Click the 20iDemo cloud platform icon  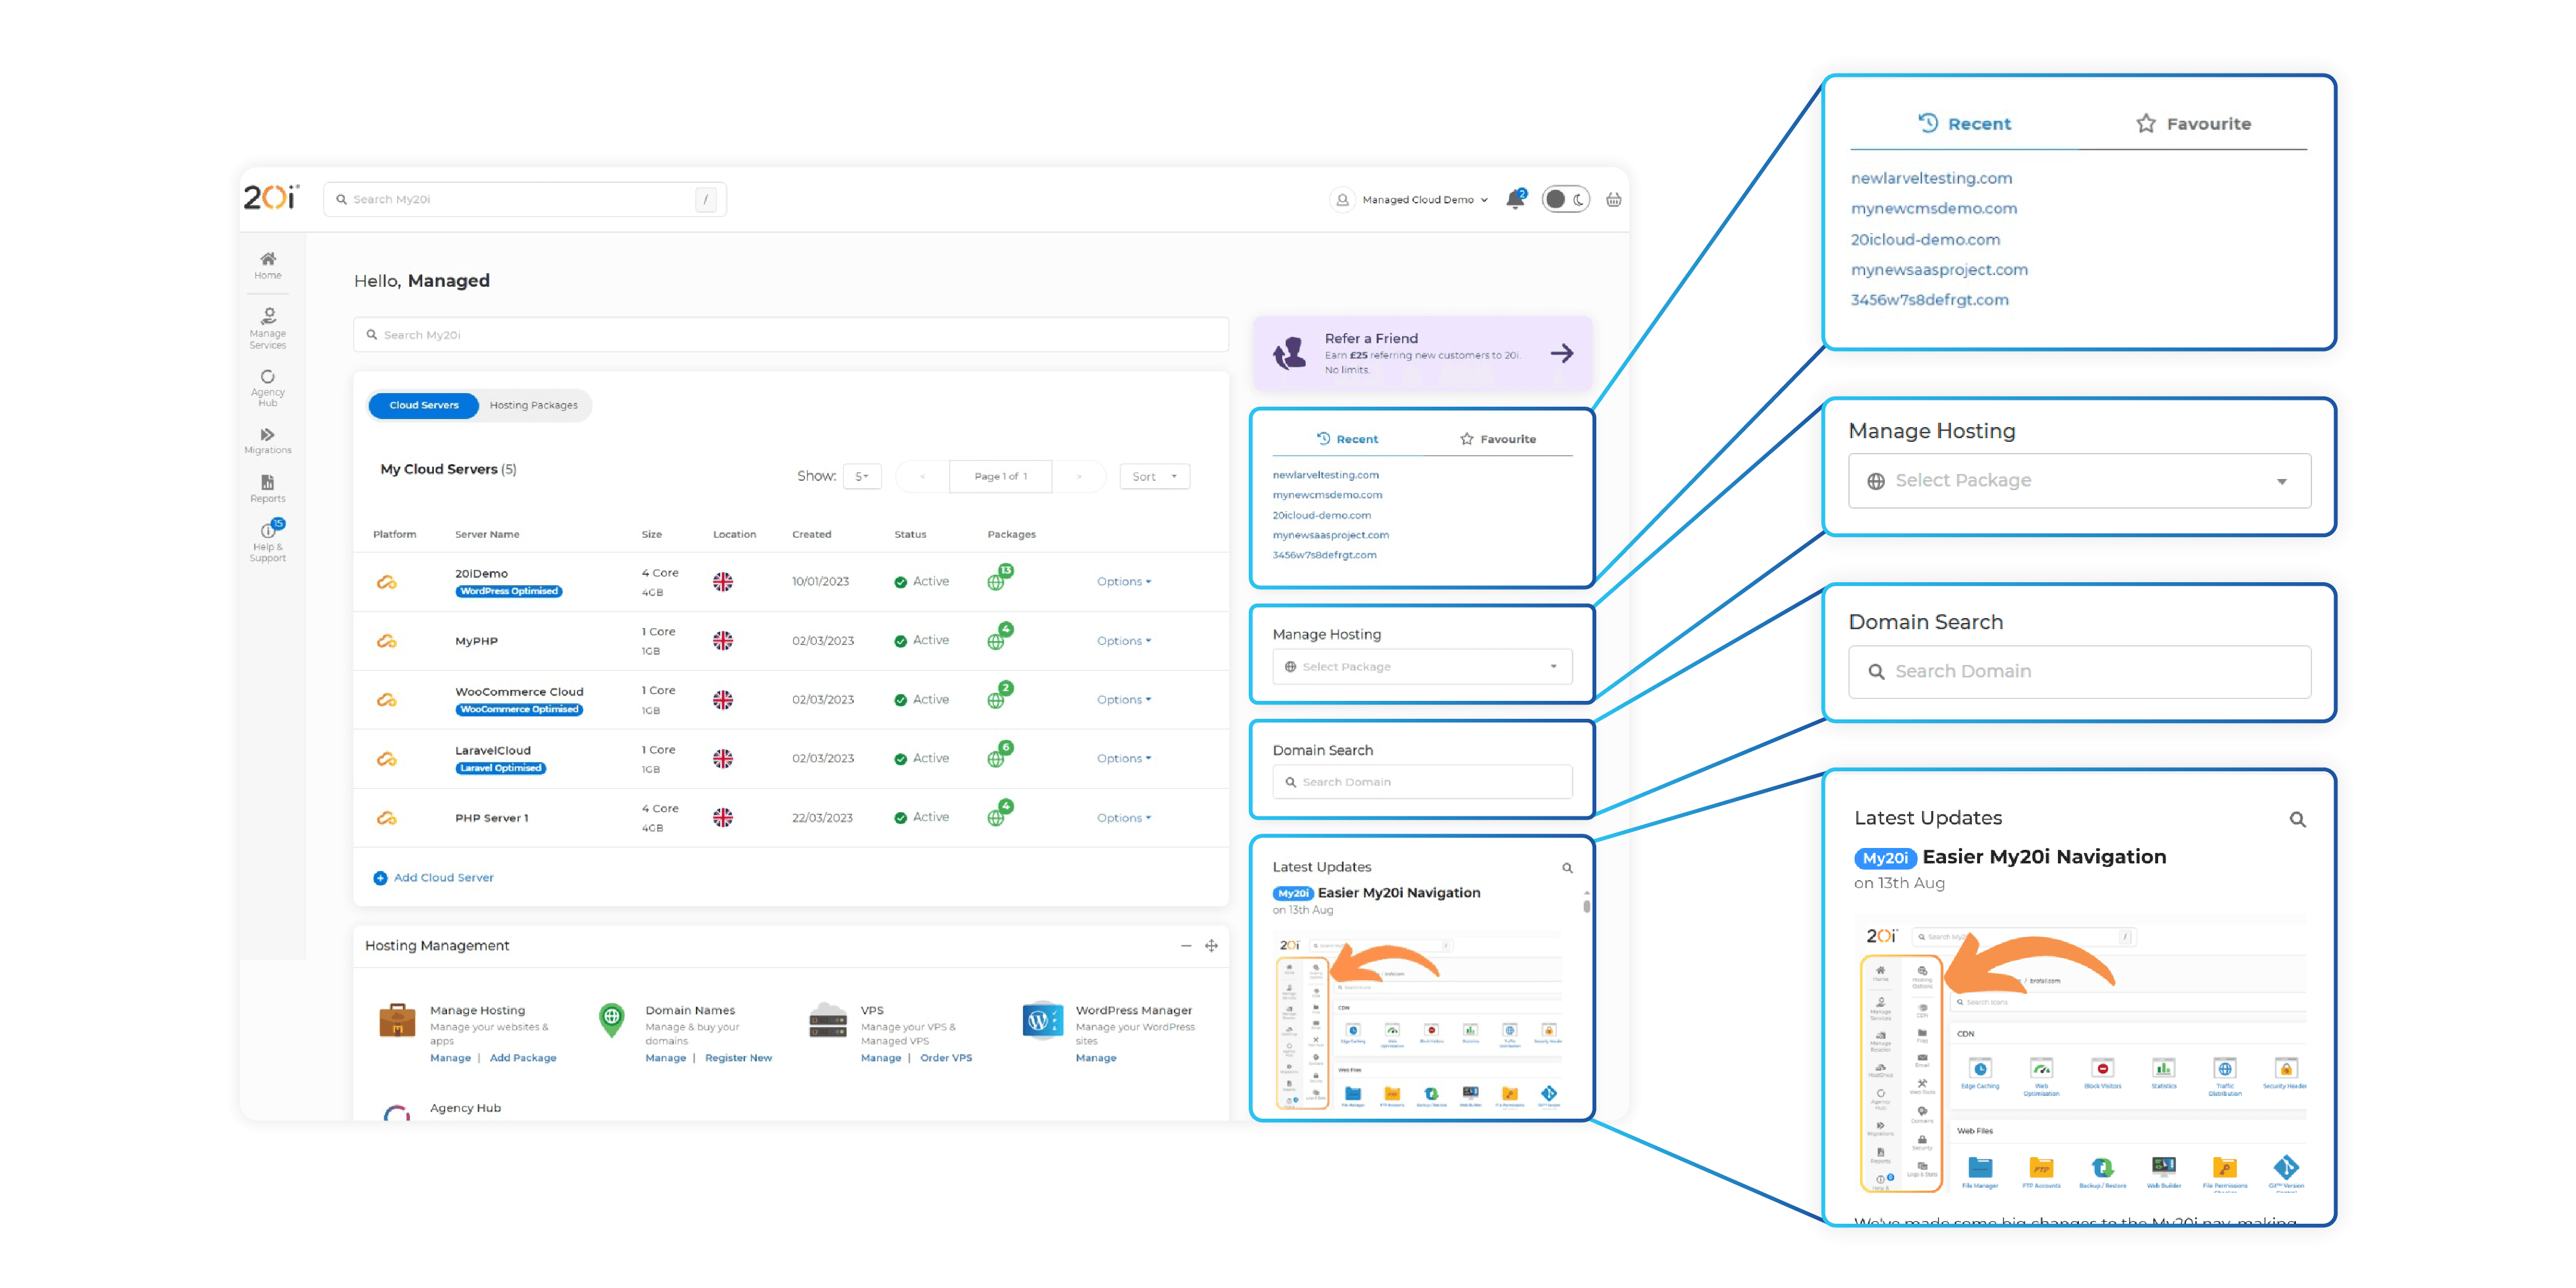point(386,582)
